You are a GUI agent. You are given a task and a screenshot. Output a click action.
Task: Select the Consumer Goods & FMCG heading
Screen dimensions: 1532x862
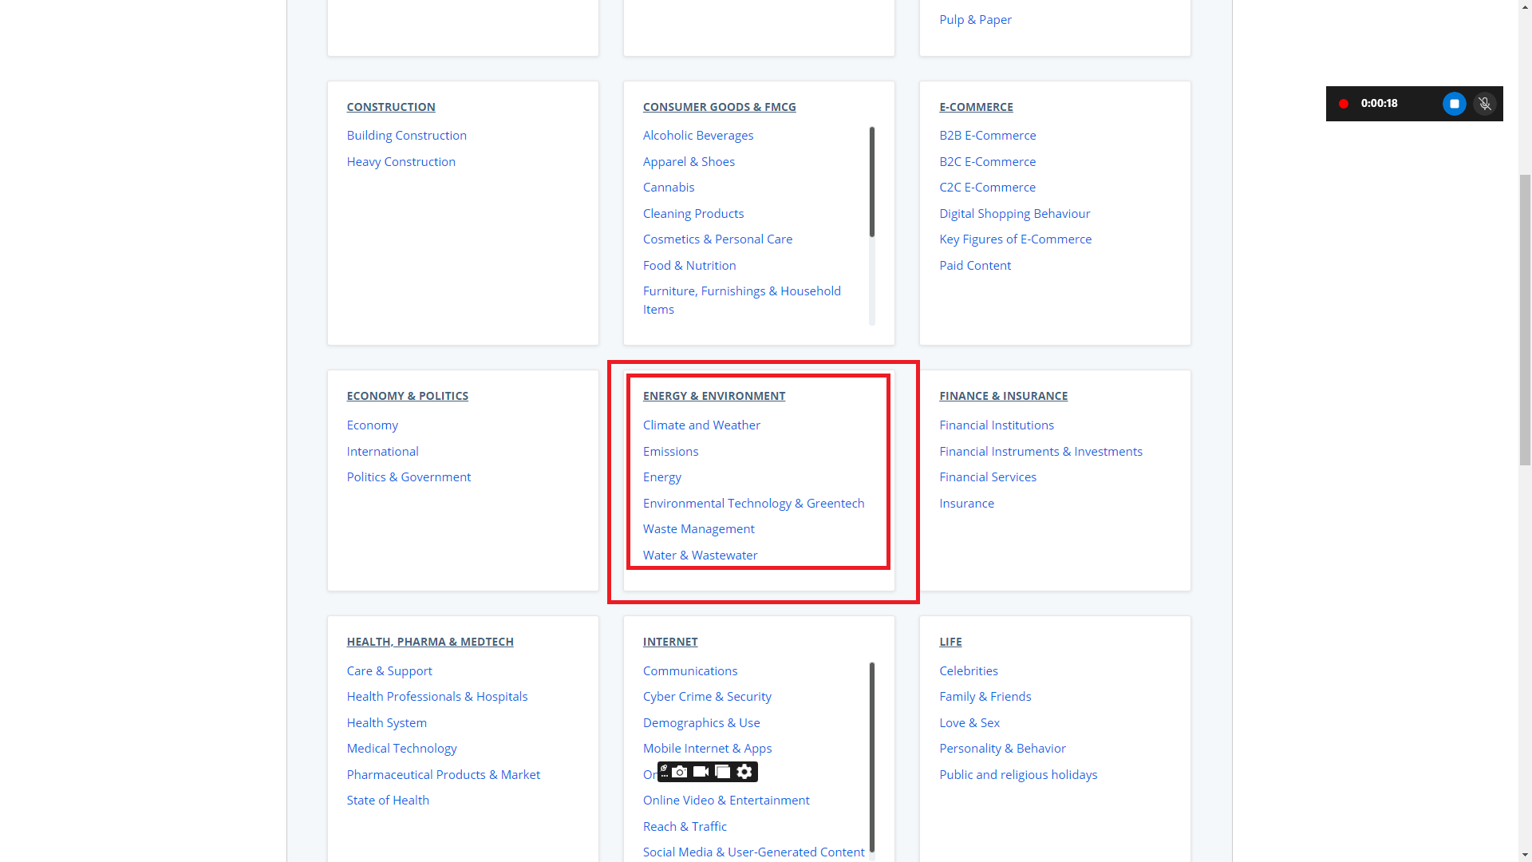[719, 107]
